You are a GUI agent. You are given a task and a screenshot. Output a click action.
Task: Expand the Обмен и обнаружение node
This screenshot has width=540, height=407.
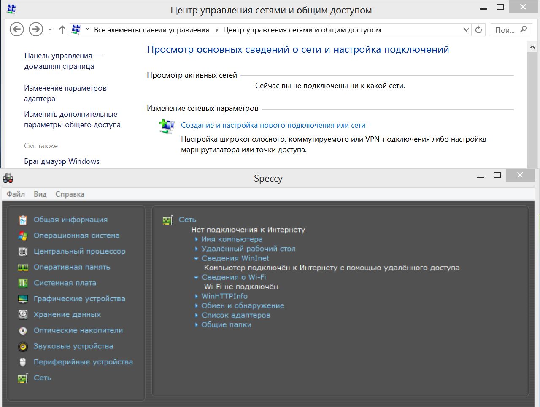click(196, 306)
